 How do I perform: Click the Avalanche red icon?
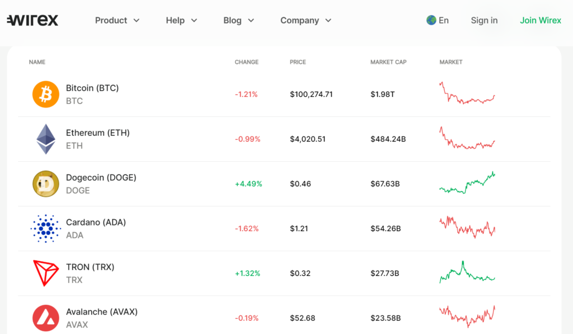click(46, 318)
